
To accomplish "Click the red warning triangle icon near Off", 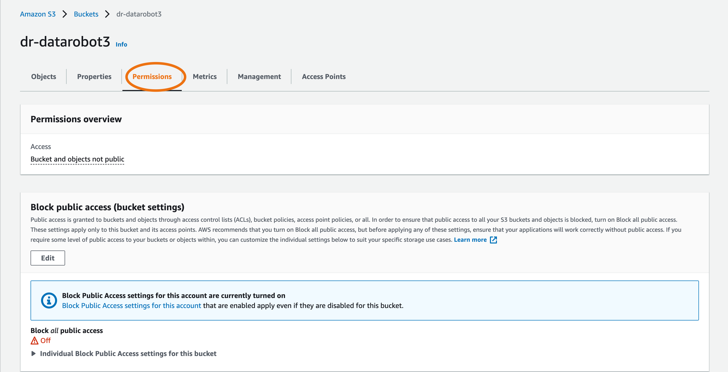I will 34,341.
